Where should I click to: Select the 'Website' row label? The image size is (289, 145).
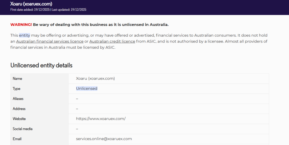coord(19,119)
